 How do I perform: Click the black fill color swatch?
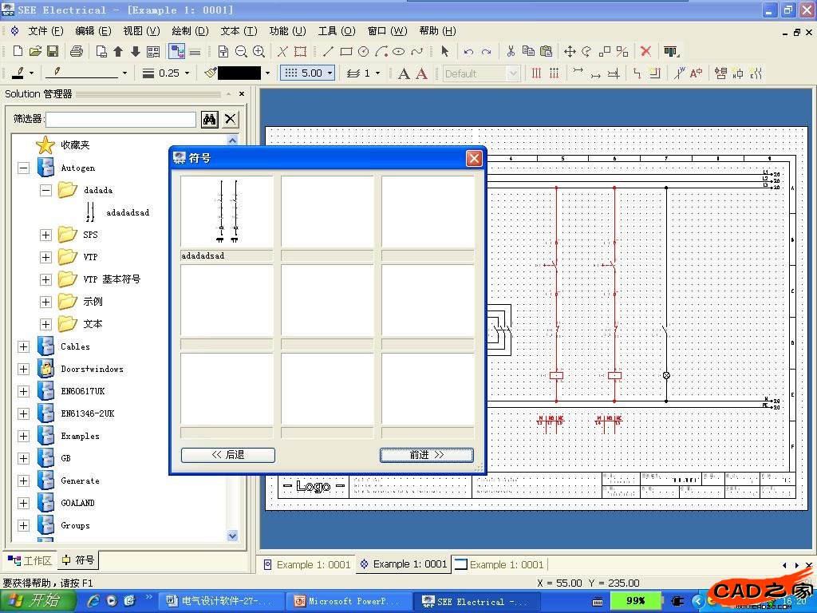click(x=239, y=73)
